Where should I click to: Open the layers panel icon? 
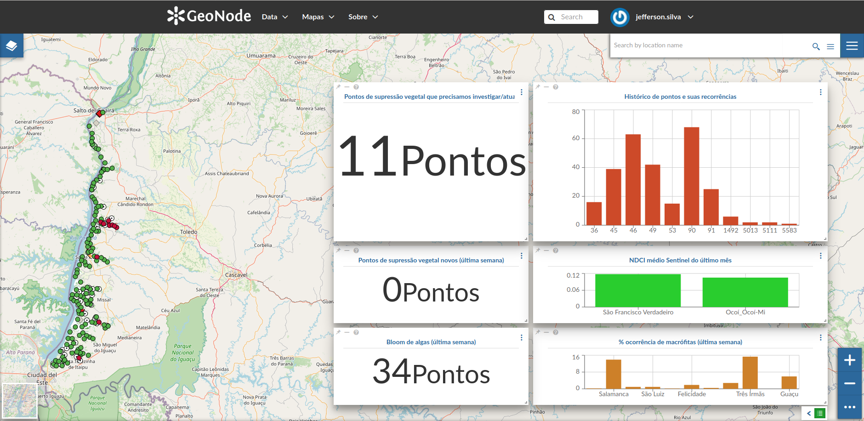tap(11, 46)
